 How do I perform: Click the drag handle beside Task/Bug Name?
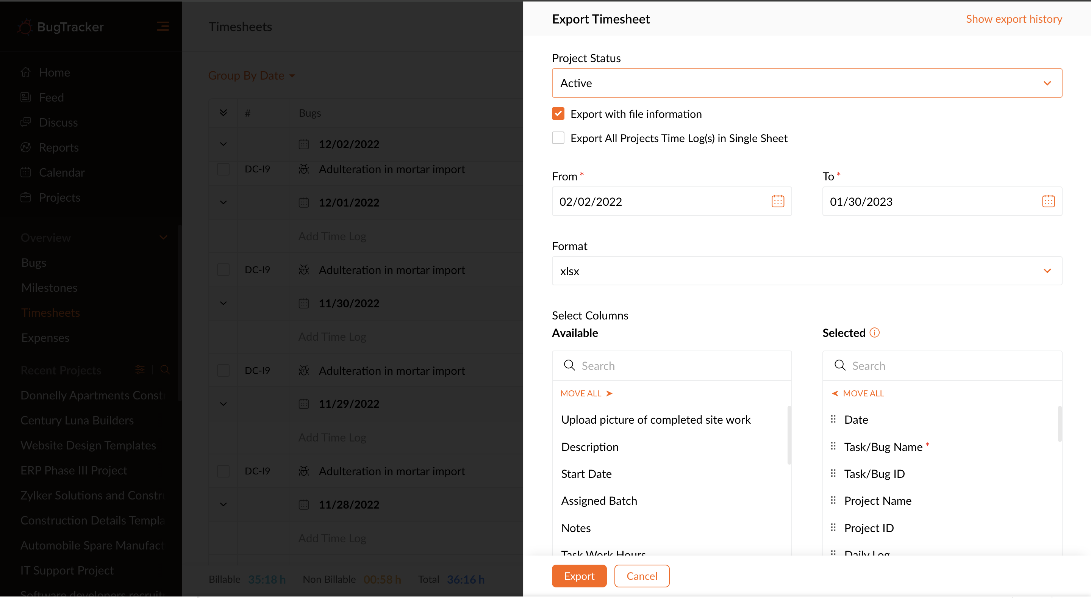833,446
